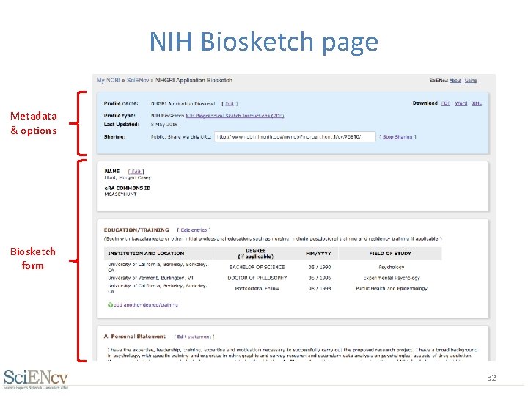This screenshot has width=528, height=396.
Task: Open NIH Biographical Sketch Instructions PDF link
Action: pyautogui.click(x=235, y=116)
